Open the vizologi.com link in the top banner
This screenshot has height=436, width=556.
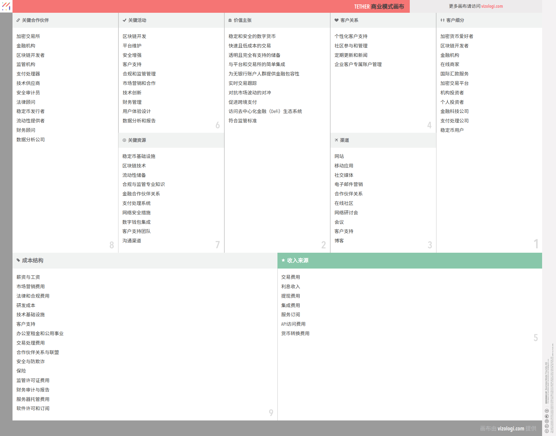point(492,6)
